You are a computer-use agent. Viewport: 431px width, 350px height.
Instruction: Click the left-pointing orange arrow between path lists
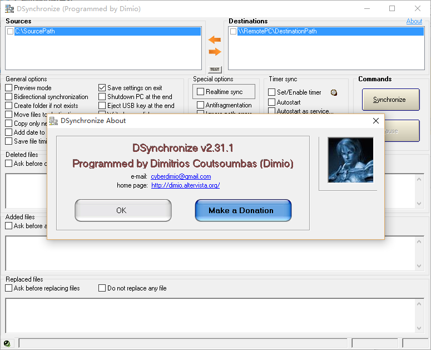pyautogui.click(x=215, y=40)
